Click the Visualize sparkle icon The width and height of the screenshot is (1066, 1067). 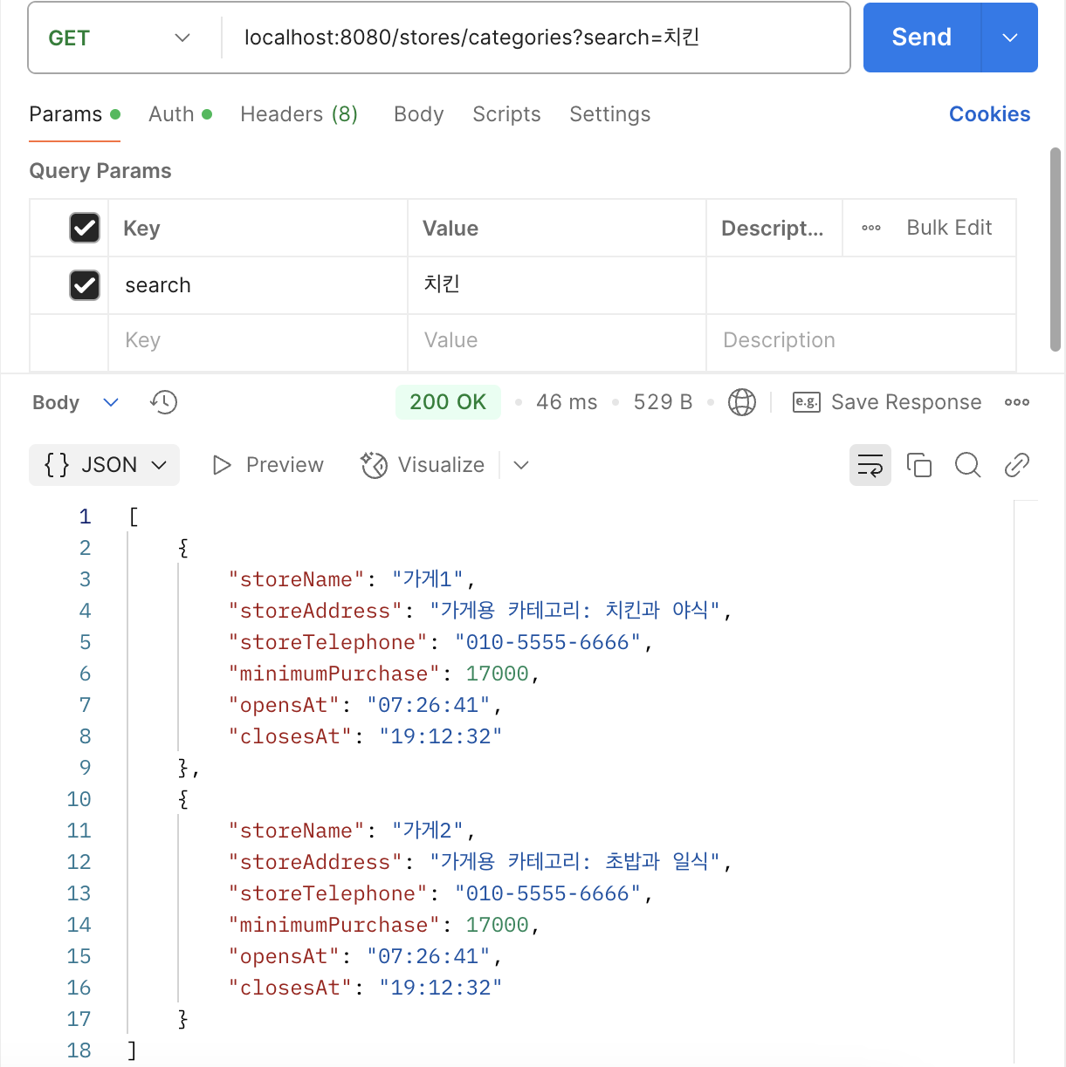(374, 465)
